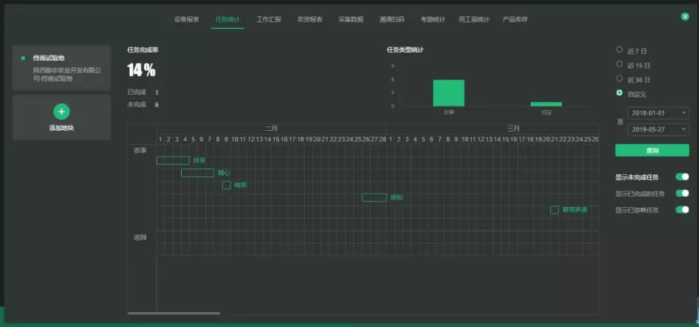Open the 2019-05-27 end date dropdown

coord(658,130)
